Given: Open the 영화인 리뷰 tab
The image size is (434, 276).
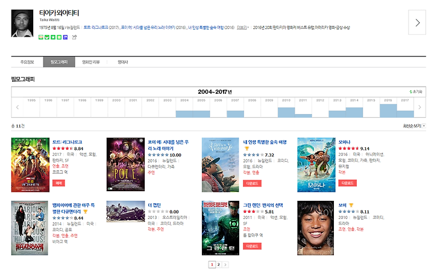Looking at the screenshot, I should pos(91,62).
